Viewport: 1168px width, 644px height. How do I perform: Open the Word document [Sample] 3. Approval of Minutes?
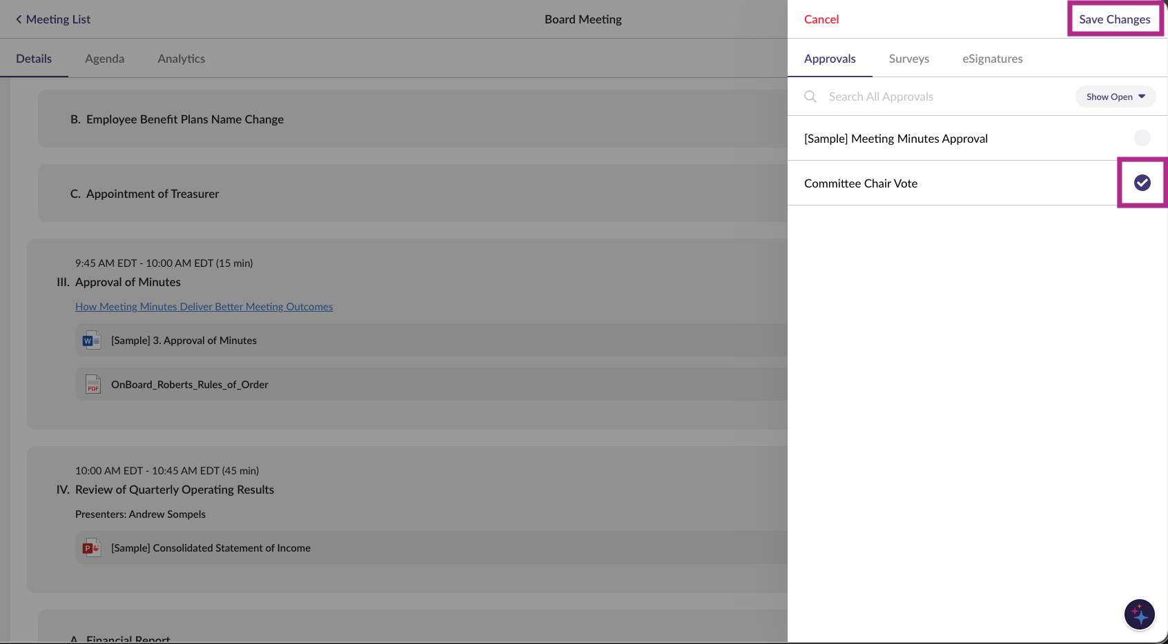pos(183,340)
